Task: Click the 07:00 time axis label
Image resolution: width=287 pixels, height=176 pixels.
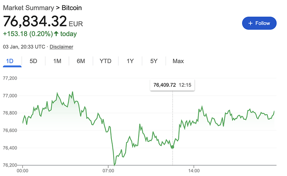Action: (x=108, y=170)
